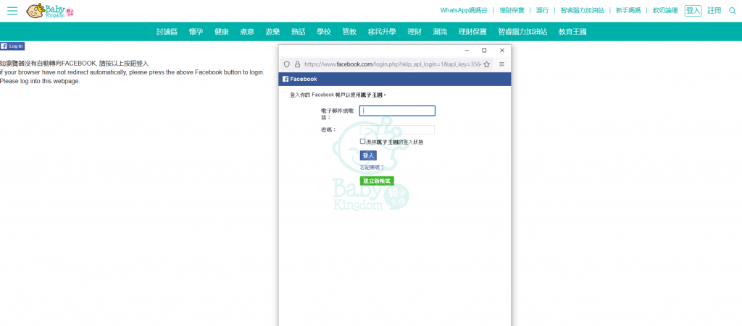Open the 新手媽媽 top link
This screenshot has height=326, width=742.
(628, 10)
